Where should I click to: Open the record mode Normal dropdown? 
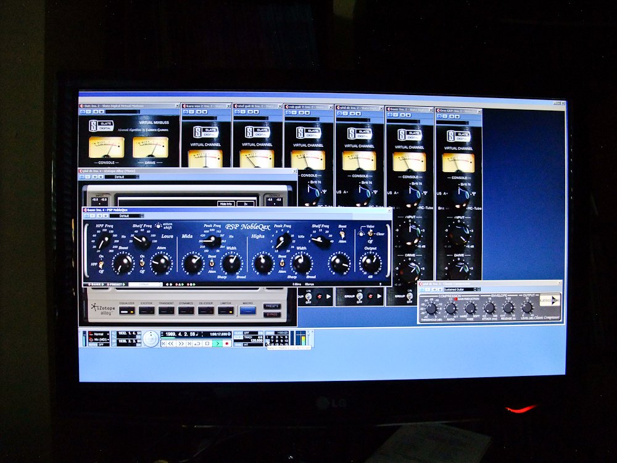point(98,334)
